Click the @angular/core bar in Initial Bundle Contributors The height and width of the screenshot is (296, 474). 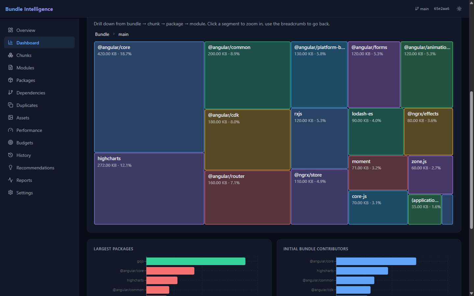[376, 261]
